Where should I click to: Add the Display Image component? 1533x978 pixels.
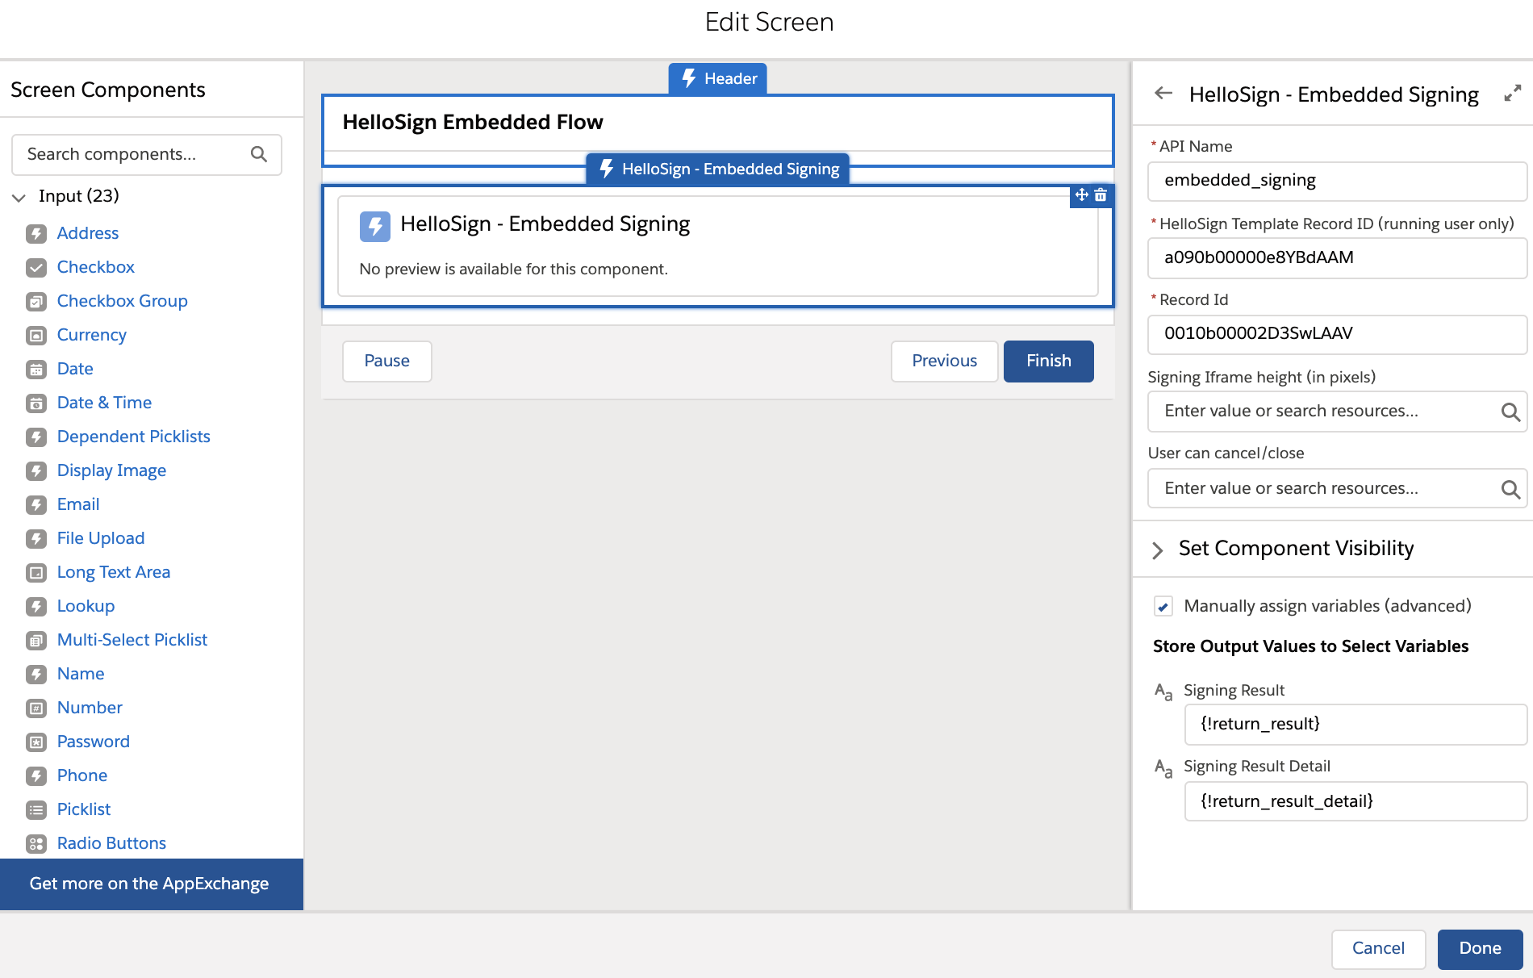tap(112, 470)
